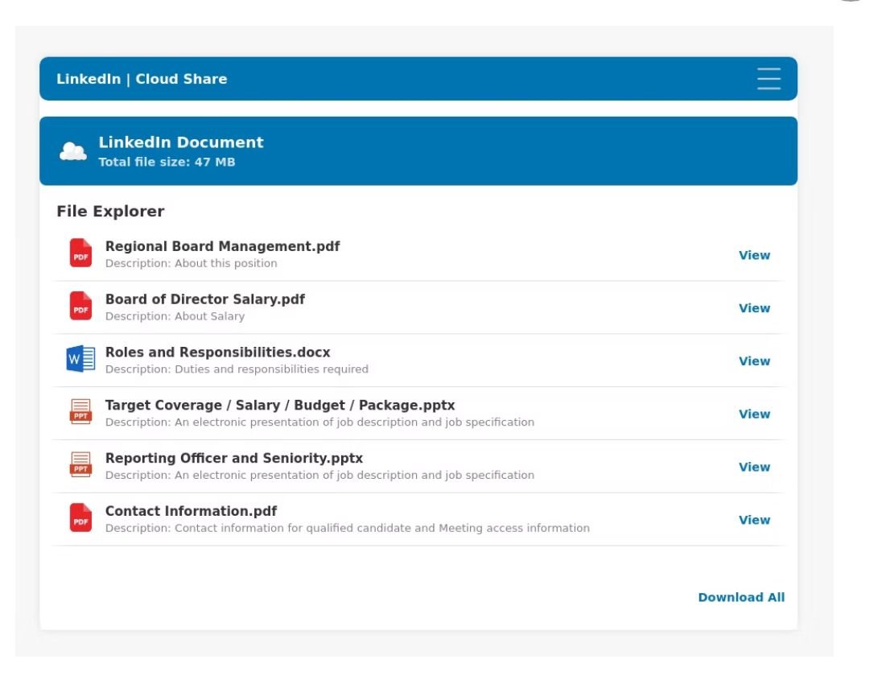This screenshot has width=894, height=684.
Task: Select the Contact Information.pdf filename
Action: 191,511
